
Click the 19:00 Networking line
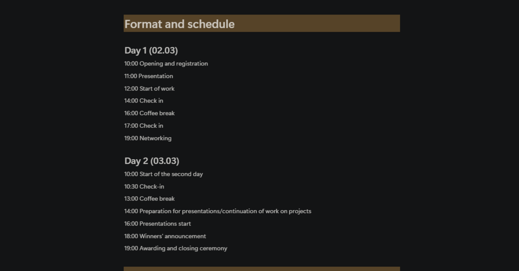coord(148,138)
